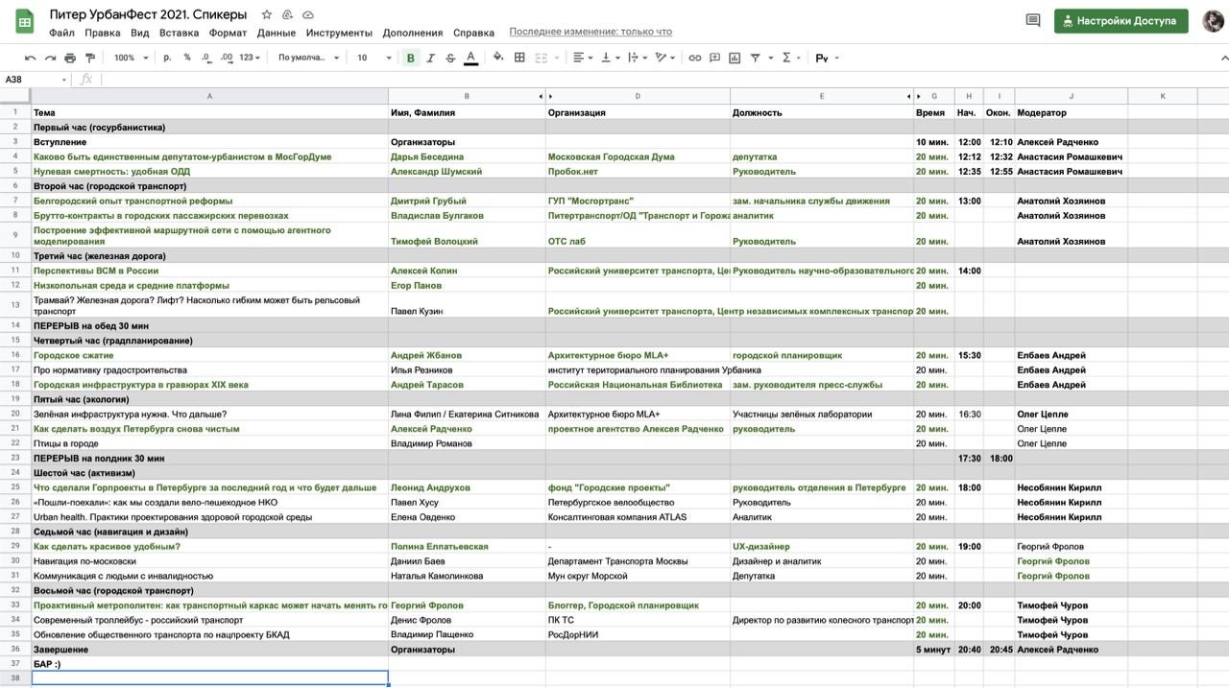Open the Инструменты menu
Viewport: 1229px width, 688px height.
pyautogui.click(x=340, y=33)
